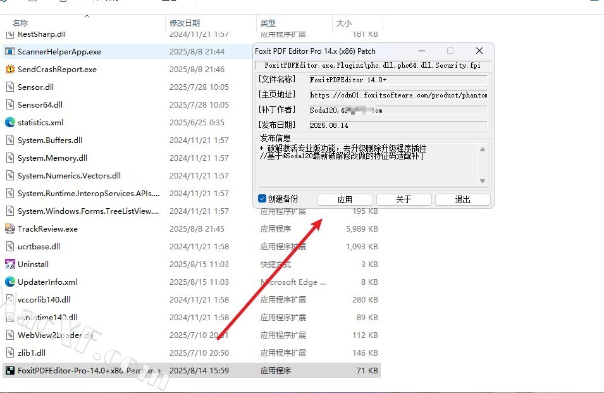Select the ucrtbase.dll file name
The width and height of the screenshot is (604, 393).
(x=39, y=247)
